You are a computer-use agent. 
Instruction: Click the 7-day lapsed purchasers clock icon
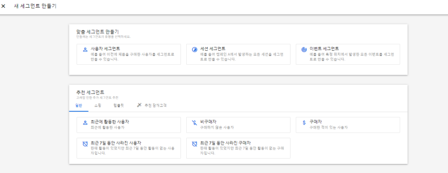[194, 144]
